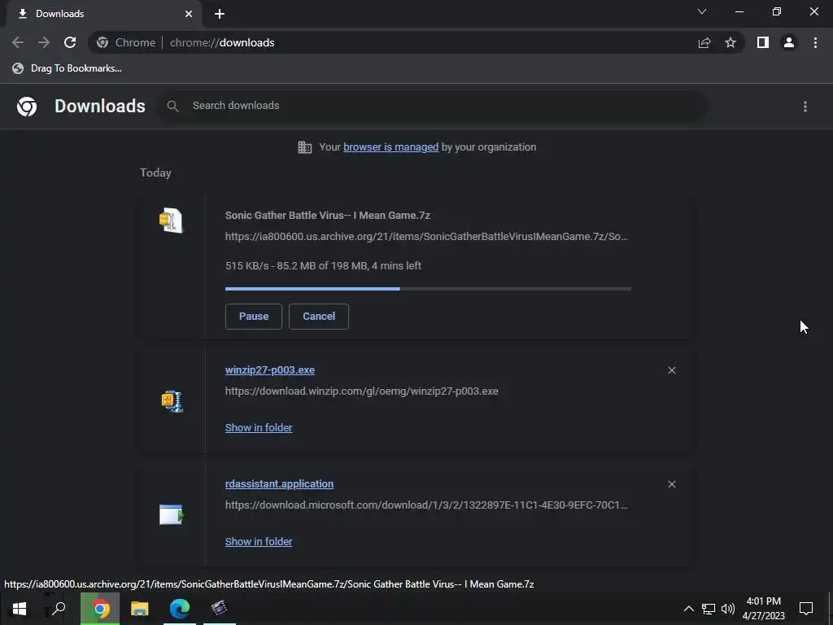Open the winzip27-p003.exe file link
The width and height of the screenshot is (833, 625).
tap(270, 370)
